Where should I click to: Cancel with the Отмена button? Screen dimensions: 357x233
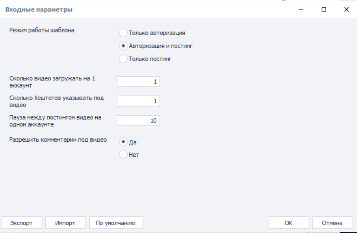pos(333,223)
